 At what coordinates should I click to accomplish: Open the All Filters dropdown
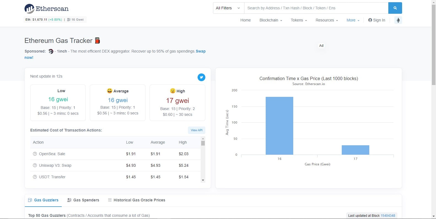coord(228,8)
